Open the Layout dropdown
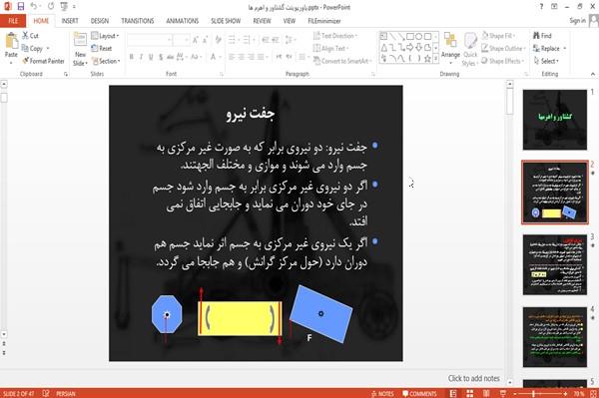 point(105,36)
